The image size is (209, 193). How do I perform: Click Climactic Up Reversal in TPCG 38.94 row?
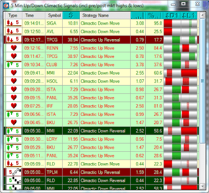point(100,40)
